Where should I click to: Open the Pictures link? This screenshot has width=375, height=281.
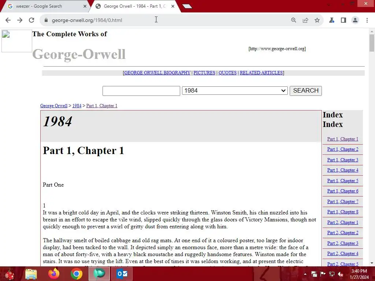[204, 73]
